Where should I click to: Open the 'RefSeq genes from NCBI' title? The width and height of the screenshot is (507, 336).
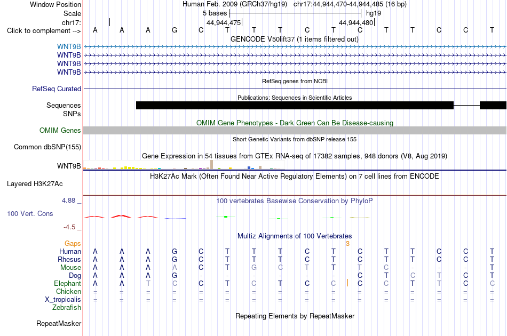(295, 81)
